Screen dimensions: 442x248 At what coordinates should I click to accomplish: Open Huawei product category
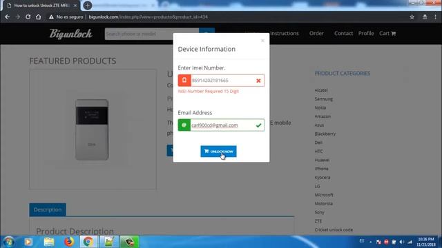tap(322, 160)
